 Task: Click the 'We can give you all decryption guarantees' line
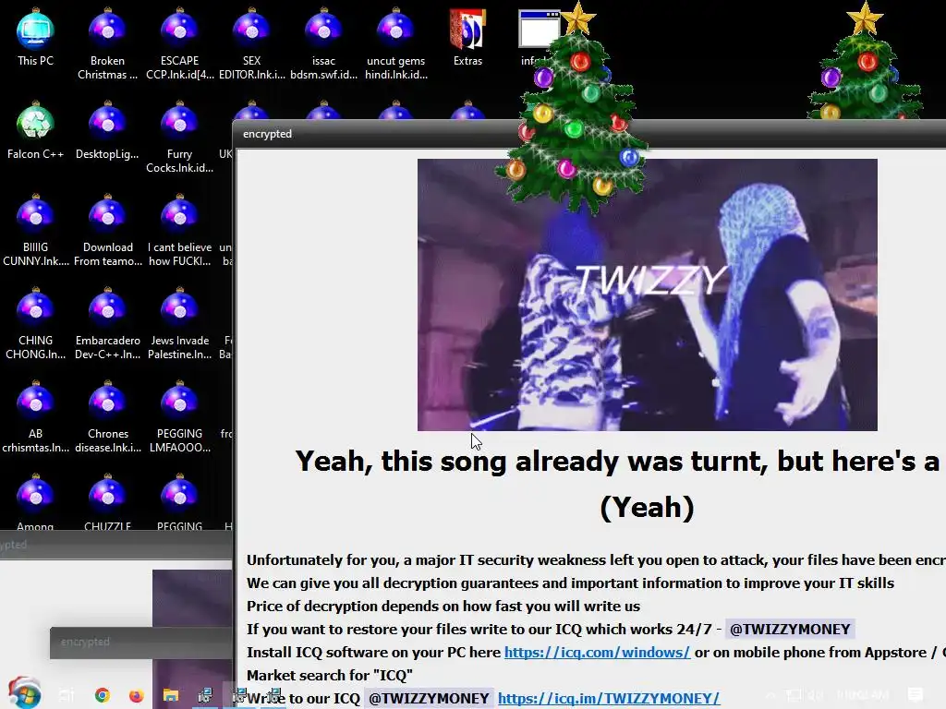570,583
